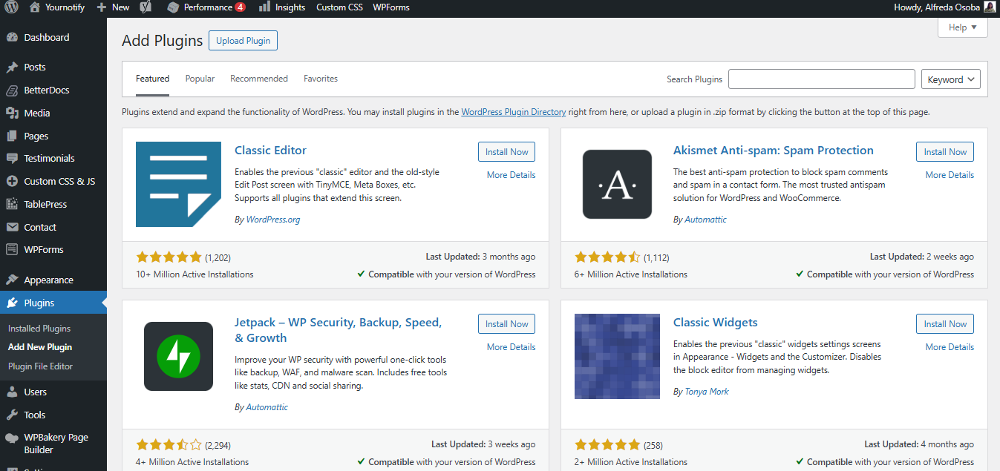Click the user avatar beside Alfreda Osoba
The height and width of the screenshot is (471, 1000).
tap(990, 7)
